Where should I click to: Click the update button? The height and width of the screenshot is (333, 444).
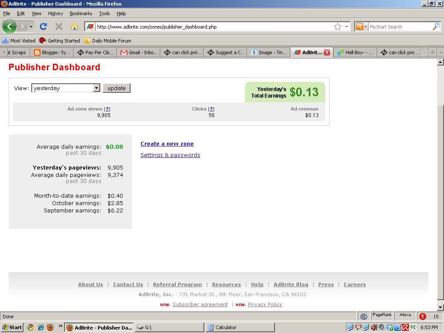click(x=116, y=88)
